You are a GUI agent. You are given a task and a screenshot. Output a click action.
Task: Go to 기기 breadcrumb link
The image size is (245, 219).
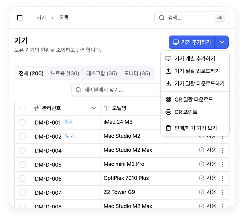[41, 18]
